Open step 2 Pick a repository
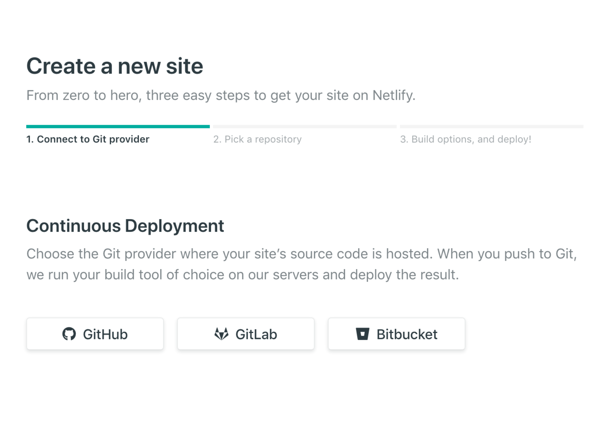This screenshot has height=435, width=604. 258,139
